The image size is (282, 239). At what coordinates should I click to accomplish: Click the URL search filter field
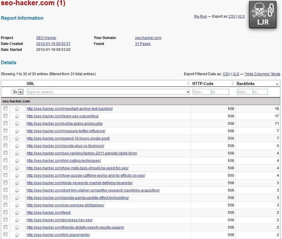pos(107,92)
